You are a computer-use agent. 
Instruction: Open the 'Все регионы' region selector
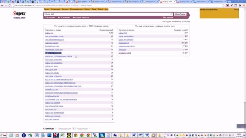coord(168,18)
